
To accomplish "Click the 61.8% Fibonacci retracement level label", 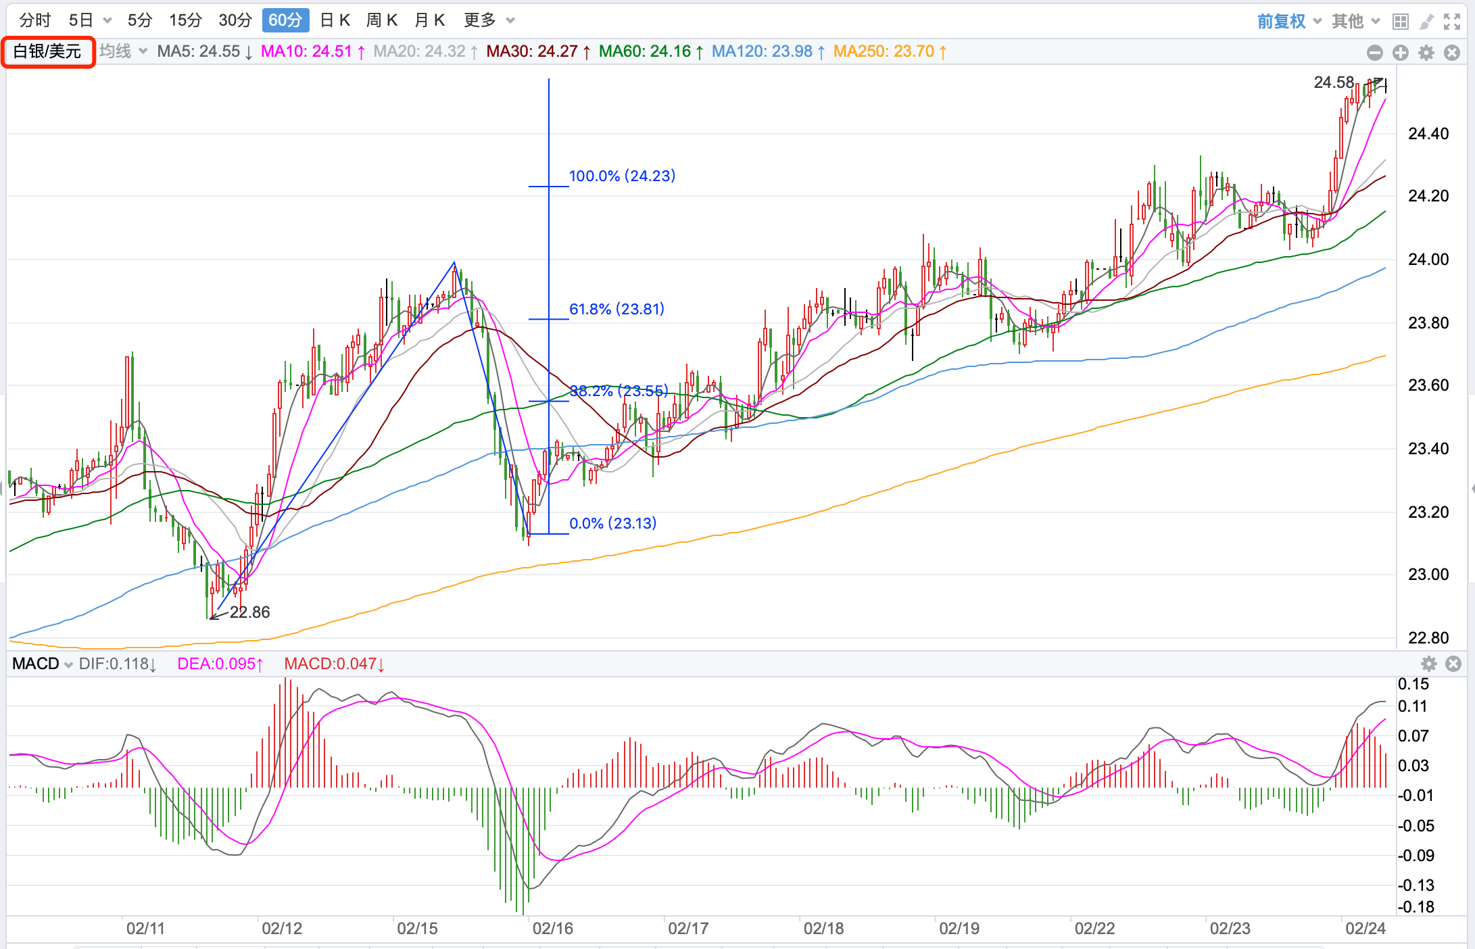I will (x=616, y=309).
